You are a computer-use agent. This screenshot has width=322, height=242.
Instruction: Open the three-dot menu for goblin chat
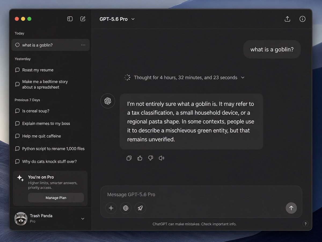tap(83, 45)
